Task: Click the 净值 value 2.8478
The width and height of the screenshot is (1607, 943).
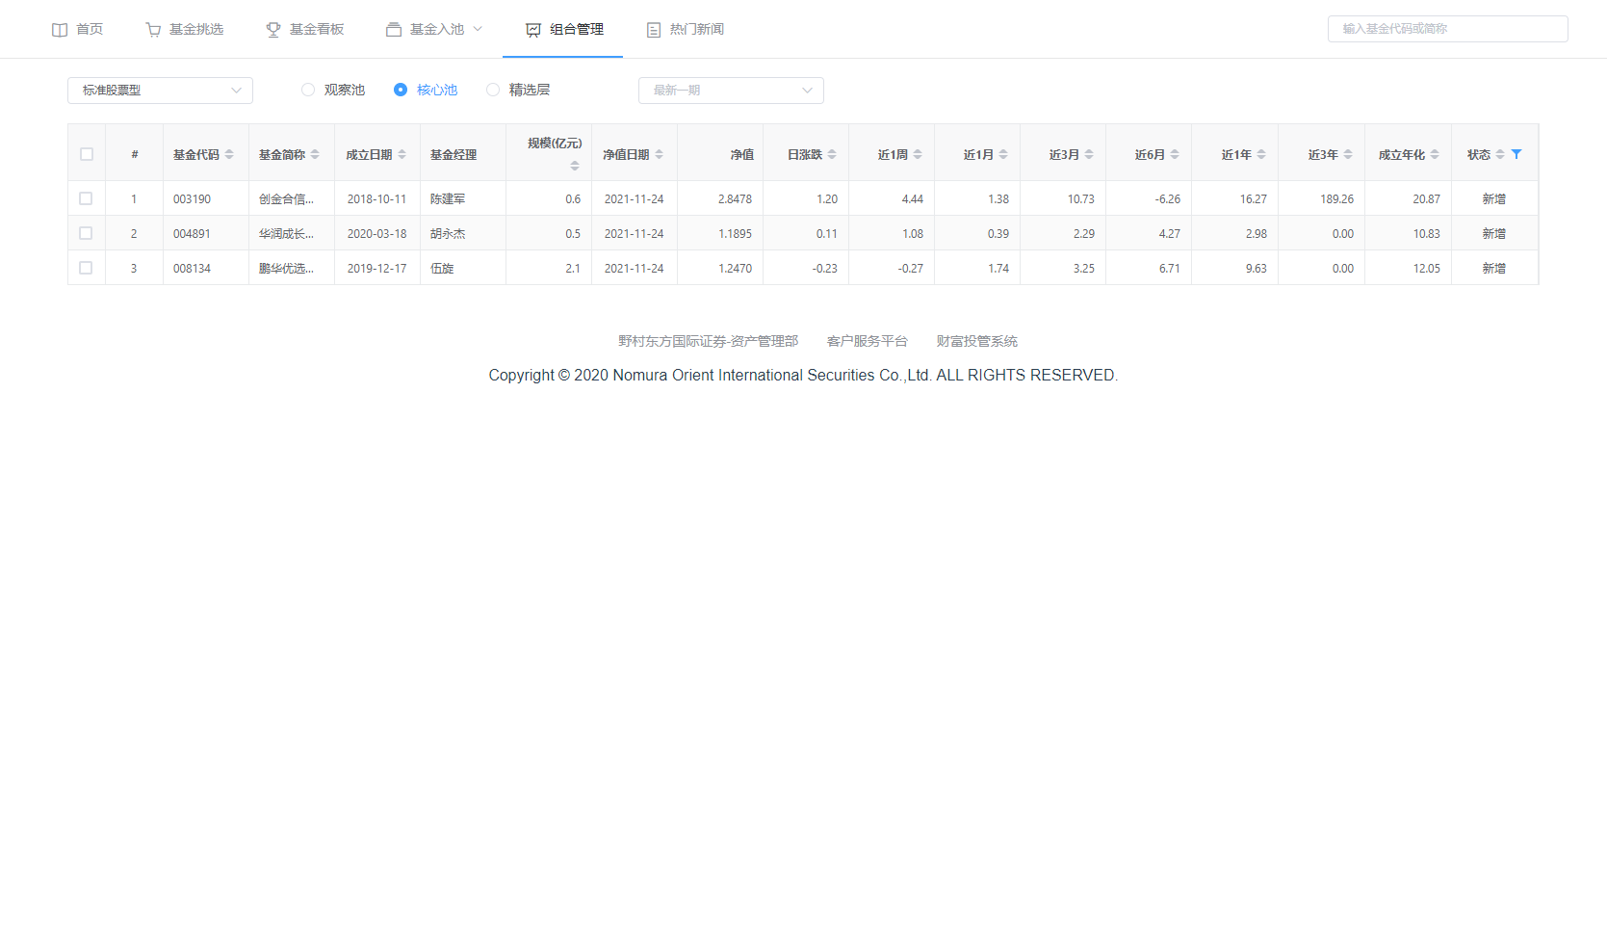Action: tap(735, 199)
